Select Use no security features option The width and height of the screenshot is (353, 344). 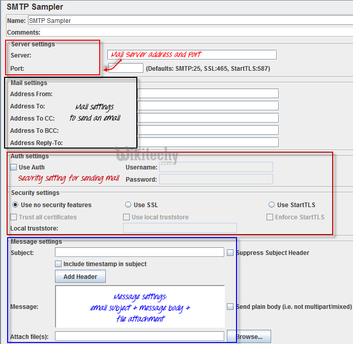tap(15, 205)
